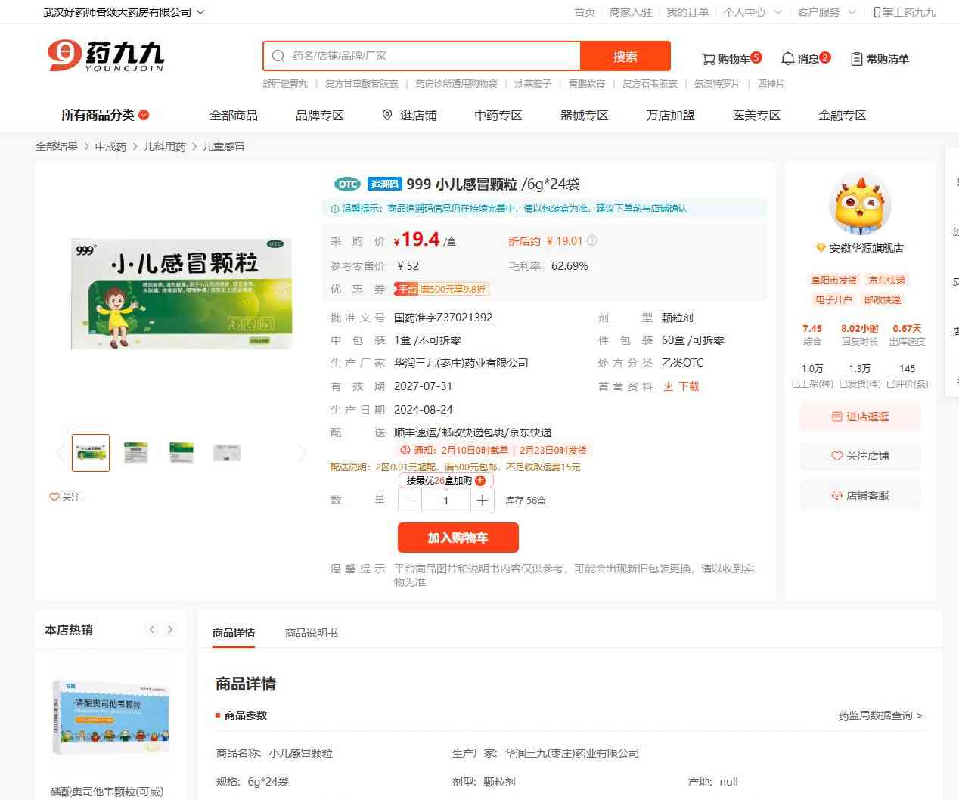The image size is (959, 800).
Task: Expand 所有商品分类 category menu
Action: tap(105, 115)
